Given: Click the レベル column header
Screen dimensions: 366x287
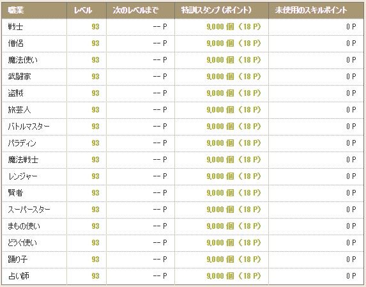Looking at the screenshot, I should (x=83, y=10).
